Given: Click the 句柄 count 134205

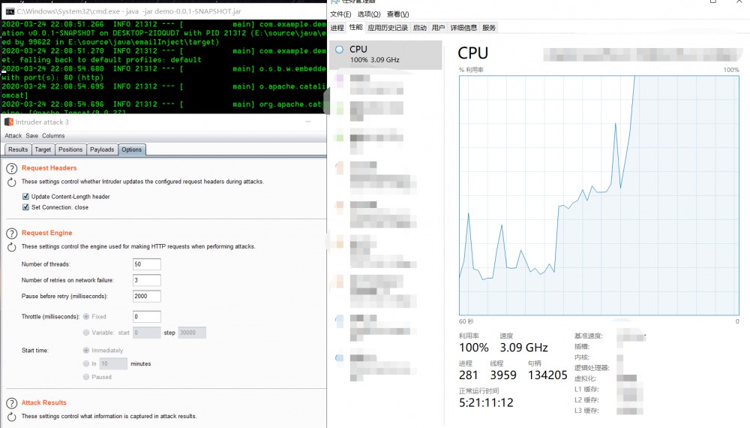Looking at the screenshot, I should click(x=547, y=375).
